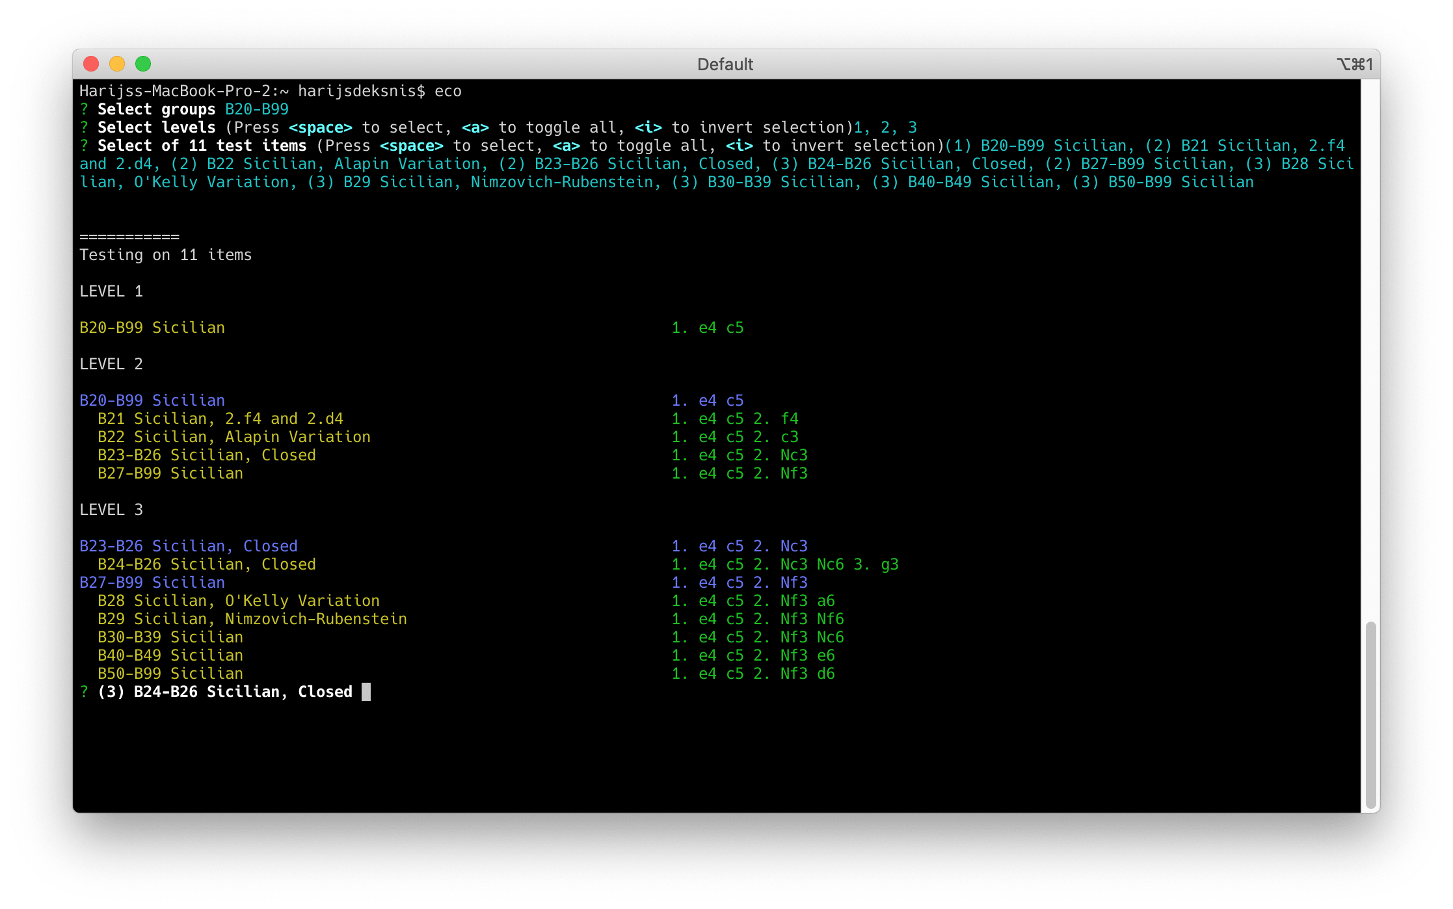Click B21 Sicilian, 2.f4 and 2.d4
This screenshot has width=1453, height=909.
pyautogui.click(x=220, y=419)
